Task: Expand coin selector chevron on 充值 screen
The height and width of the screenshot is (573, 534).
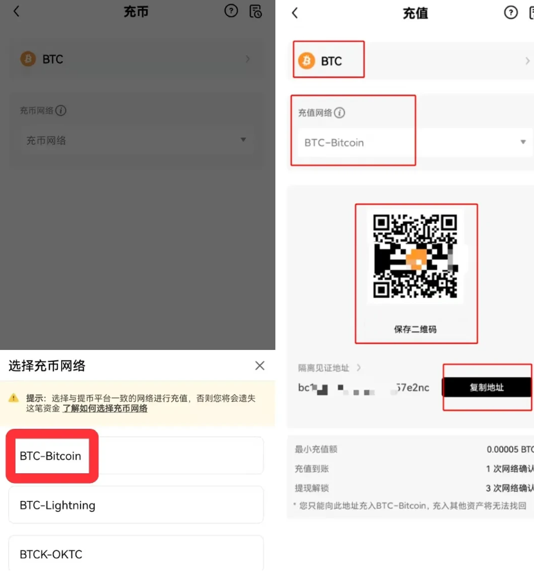Action: 527,61
